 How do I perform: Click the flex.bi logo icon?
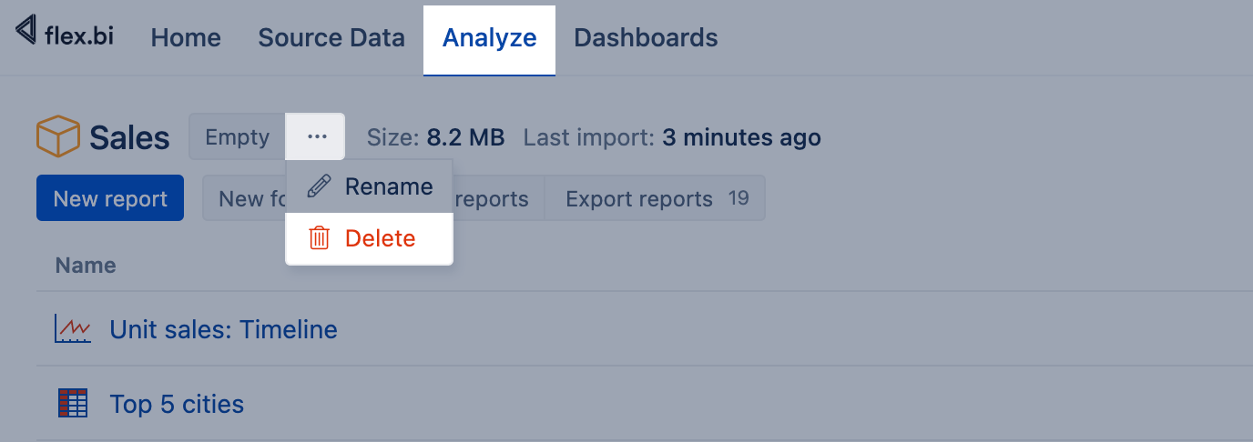(x=26, y=32)
